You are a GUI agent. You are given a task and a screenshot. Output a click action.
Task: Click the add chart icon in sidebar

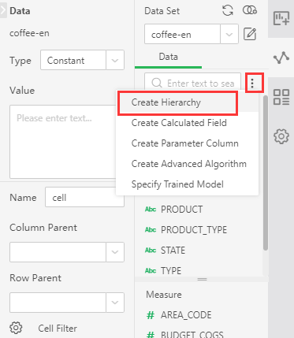point(281,18)
